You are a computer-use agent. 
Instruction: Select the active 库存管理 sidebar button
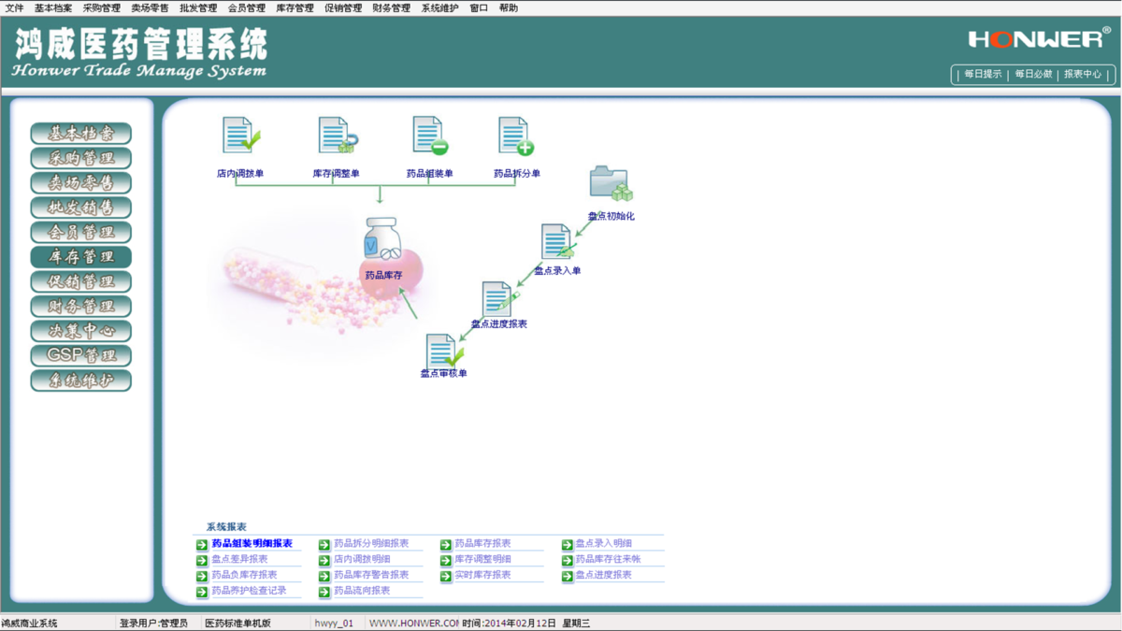point(81,256)
